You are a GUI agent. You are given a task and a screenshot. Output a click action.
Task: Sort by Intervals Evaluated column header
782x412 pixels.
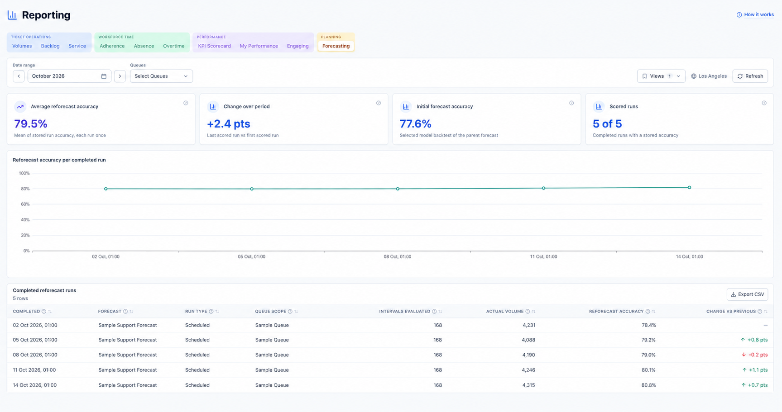tap(404, 312)
